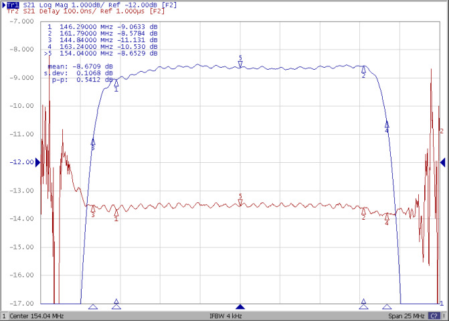Click marker 4 on blue trace's falling edge
This screenshot has width=449, height=321.
[387, 125]
